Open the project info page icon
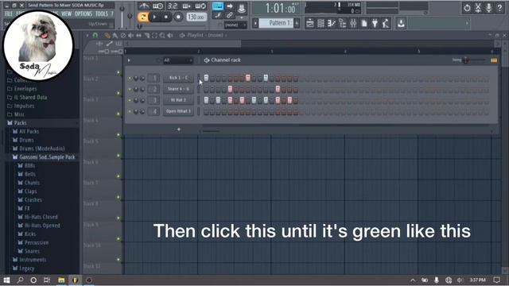Viewport: 509px width, 286px height. (x=364, y=23)
